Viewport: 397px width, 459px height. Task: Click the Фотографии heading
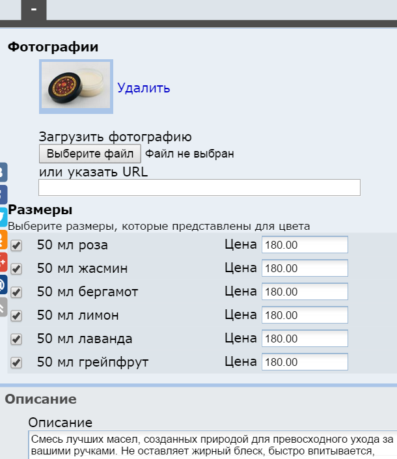[53, 47]
